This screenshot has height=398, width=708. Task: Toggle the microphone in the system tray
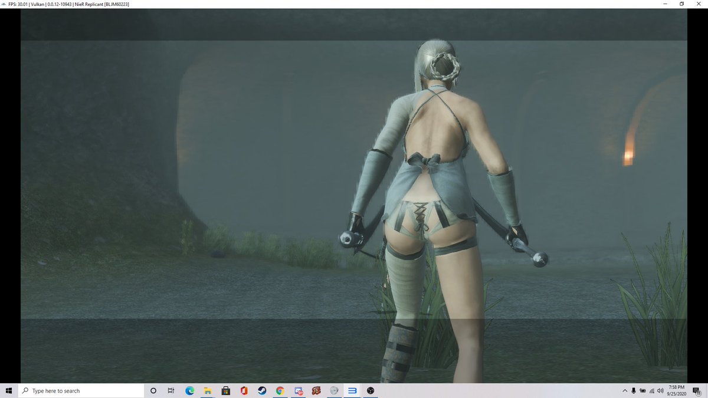(x=634, y=390)
